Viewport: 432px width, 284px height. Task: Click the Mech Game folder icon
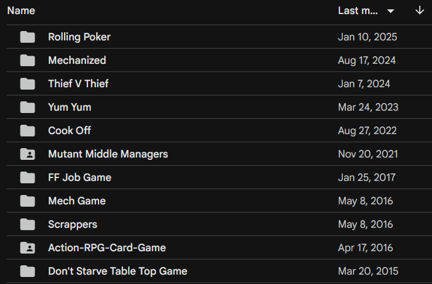click(28, 201)
